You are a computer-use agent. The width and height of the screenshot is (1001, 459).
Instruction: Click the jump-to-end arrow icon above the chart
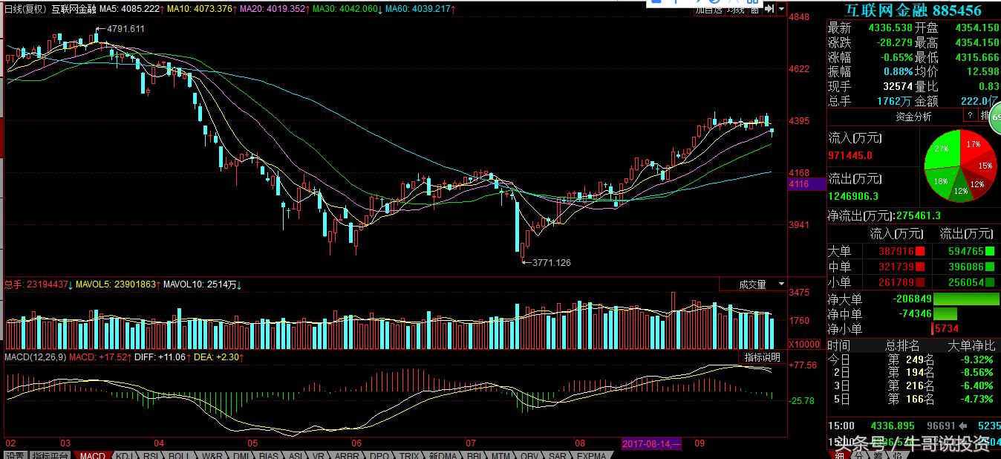[x=769, y=9]
